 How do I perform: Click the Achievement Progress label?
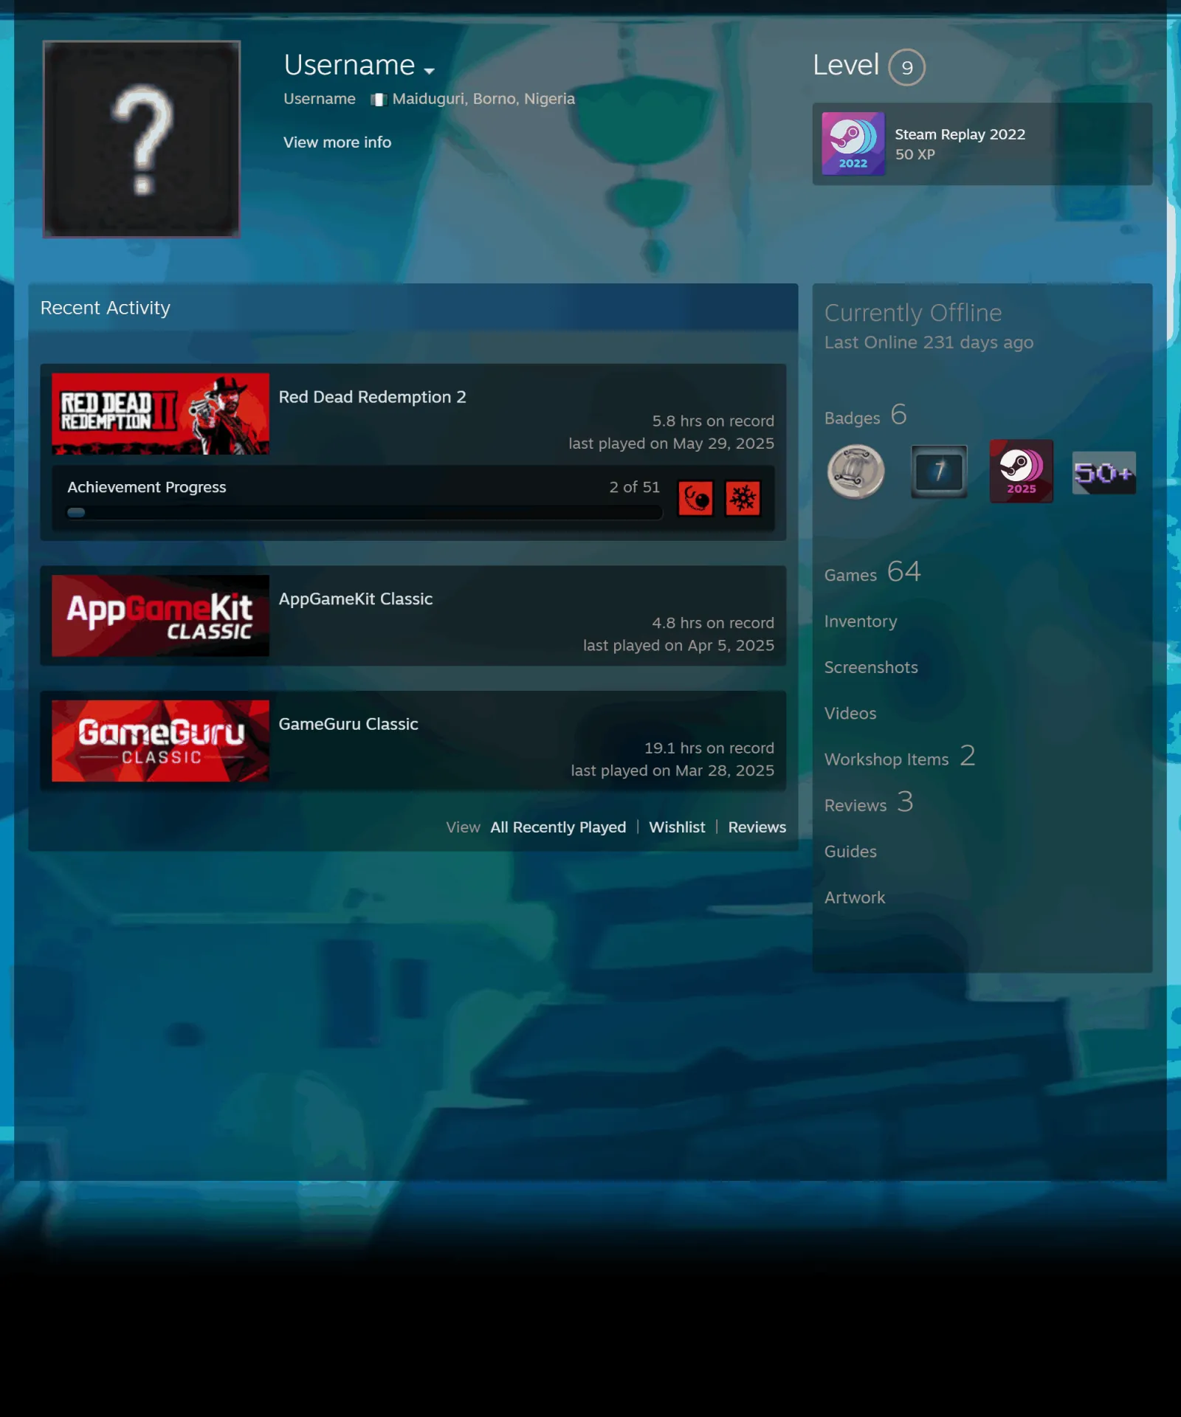point(147,487)
